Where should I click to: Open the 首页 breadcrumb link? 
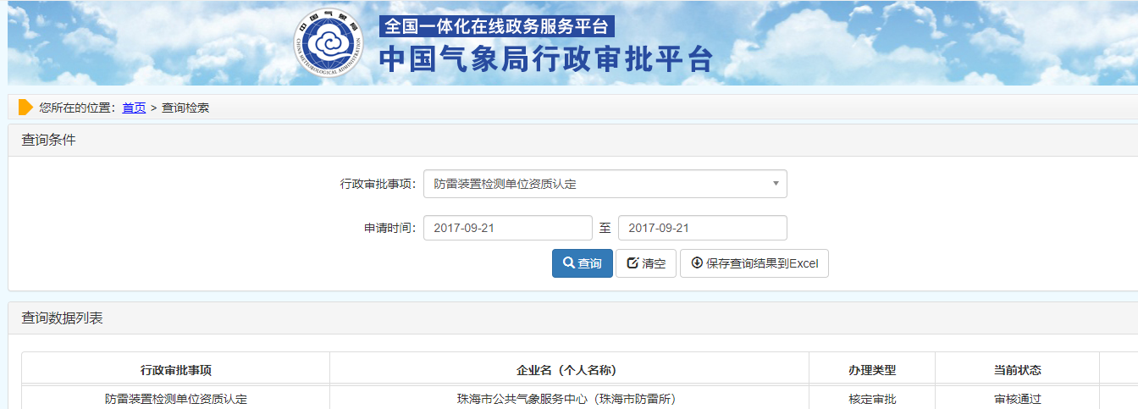(x=134, y=108)
